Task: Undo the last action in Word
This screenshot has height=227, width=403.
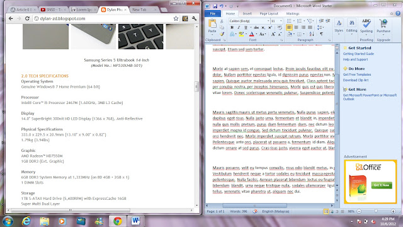Action: coord(222,6)
